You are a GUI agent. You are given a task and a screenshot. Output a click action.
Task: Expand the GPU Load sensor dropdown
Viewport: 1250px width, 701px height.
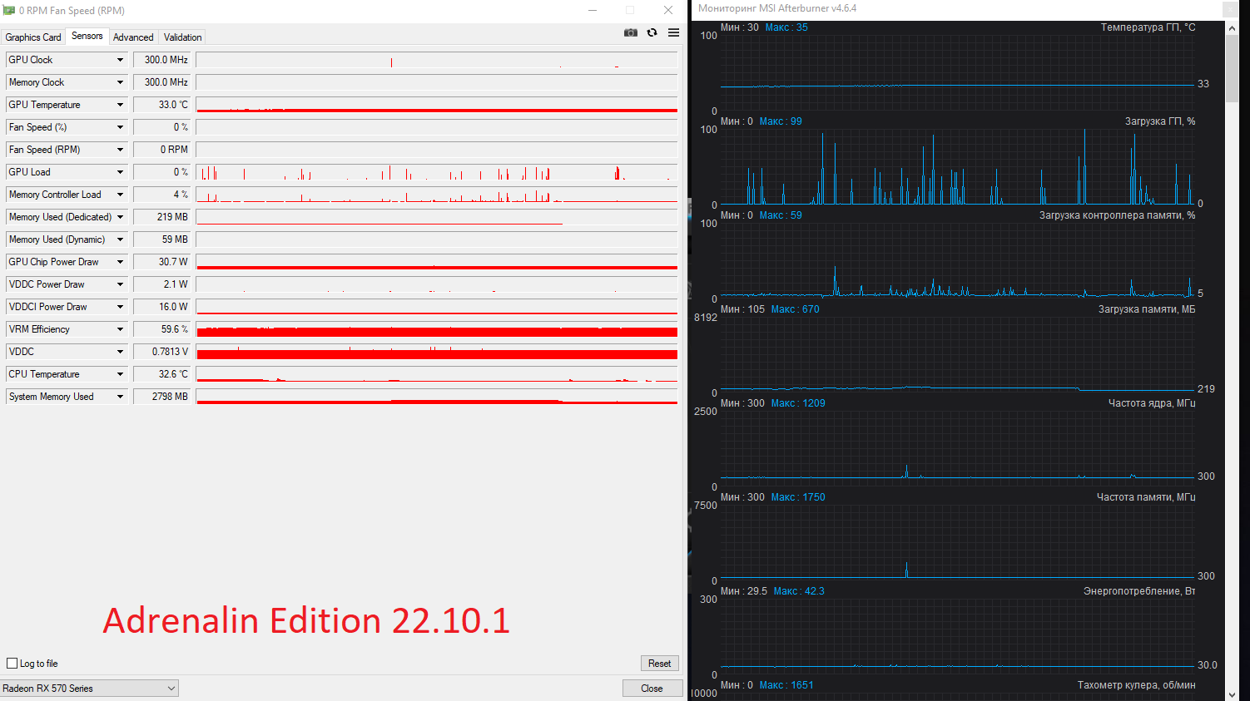point(120,172)
